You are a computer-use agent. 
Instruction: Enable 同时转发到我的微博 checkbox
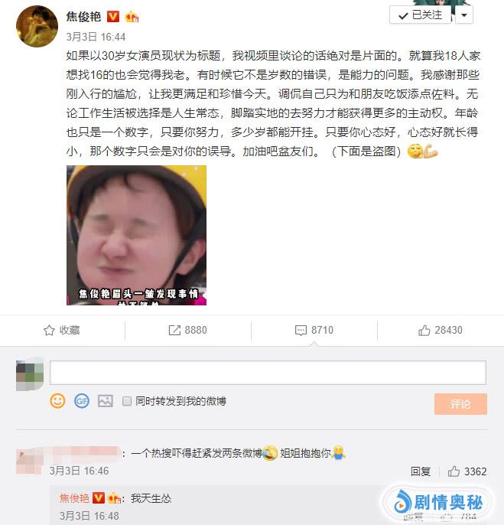coord(127,401)
